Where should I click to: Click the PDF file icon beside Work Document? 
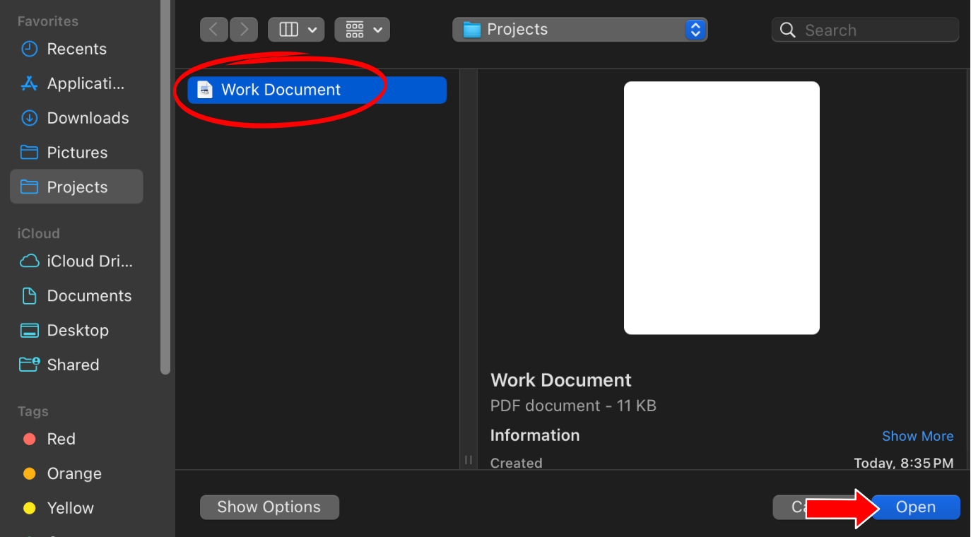point(205,90)
